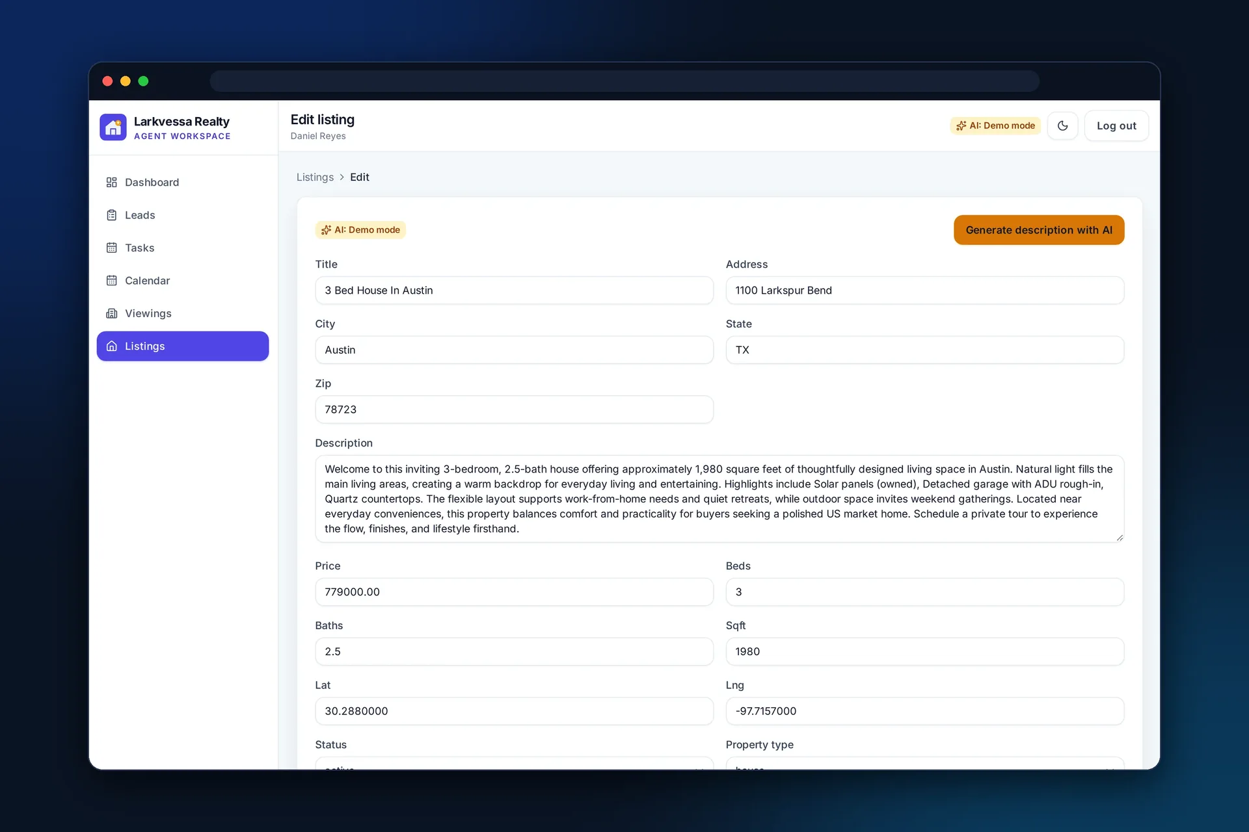Click sparkle icon in form AI Demo badge
1249x832 pixels.
pyautogui.click(x=326, y=230)
